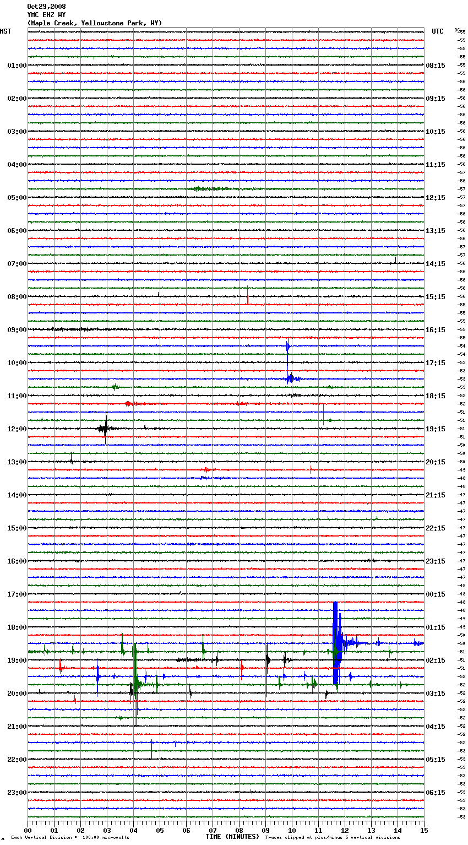
Task: Click the 14:15 UTC time label
Action: tap(436, 264)
